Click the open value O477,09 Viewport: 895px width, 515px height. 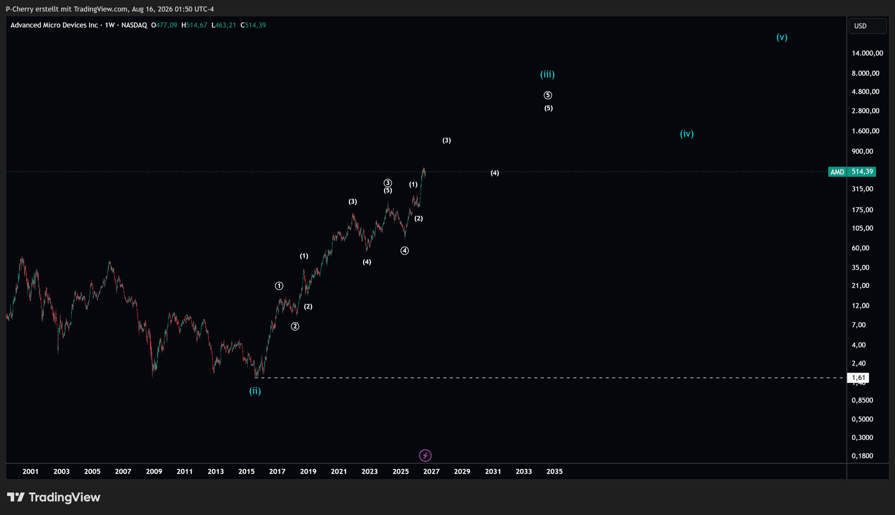(x=164, y=25)
